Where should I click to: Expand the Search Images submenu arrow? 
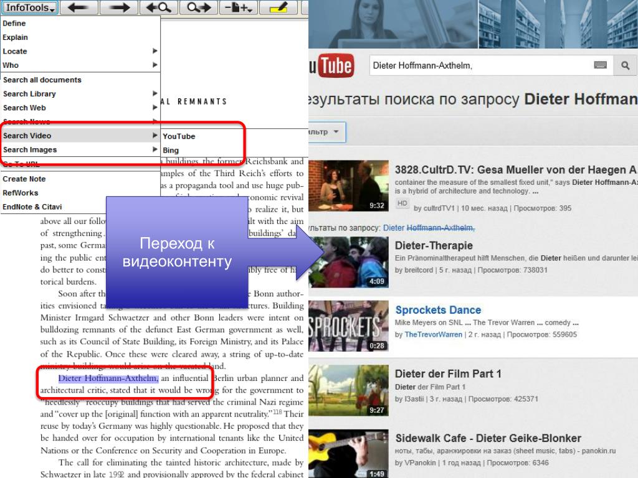coord(155,149)
